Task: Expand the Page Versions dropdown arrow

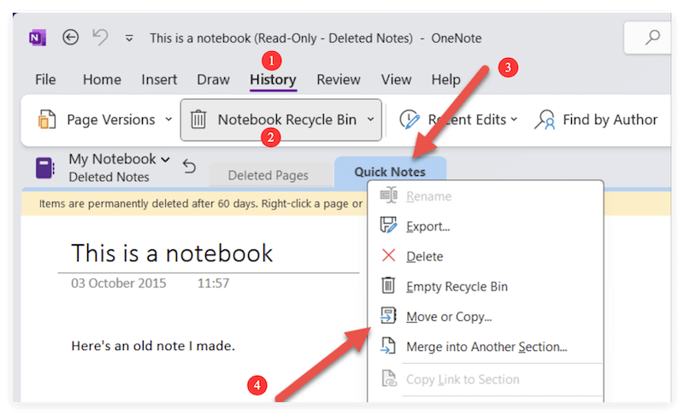Action: tap(168, 120)
